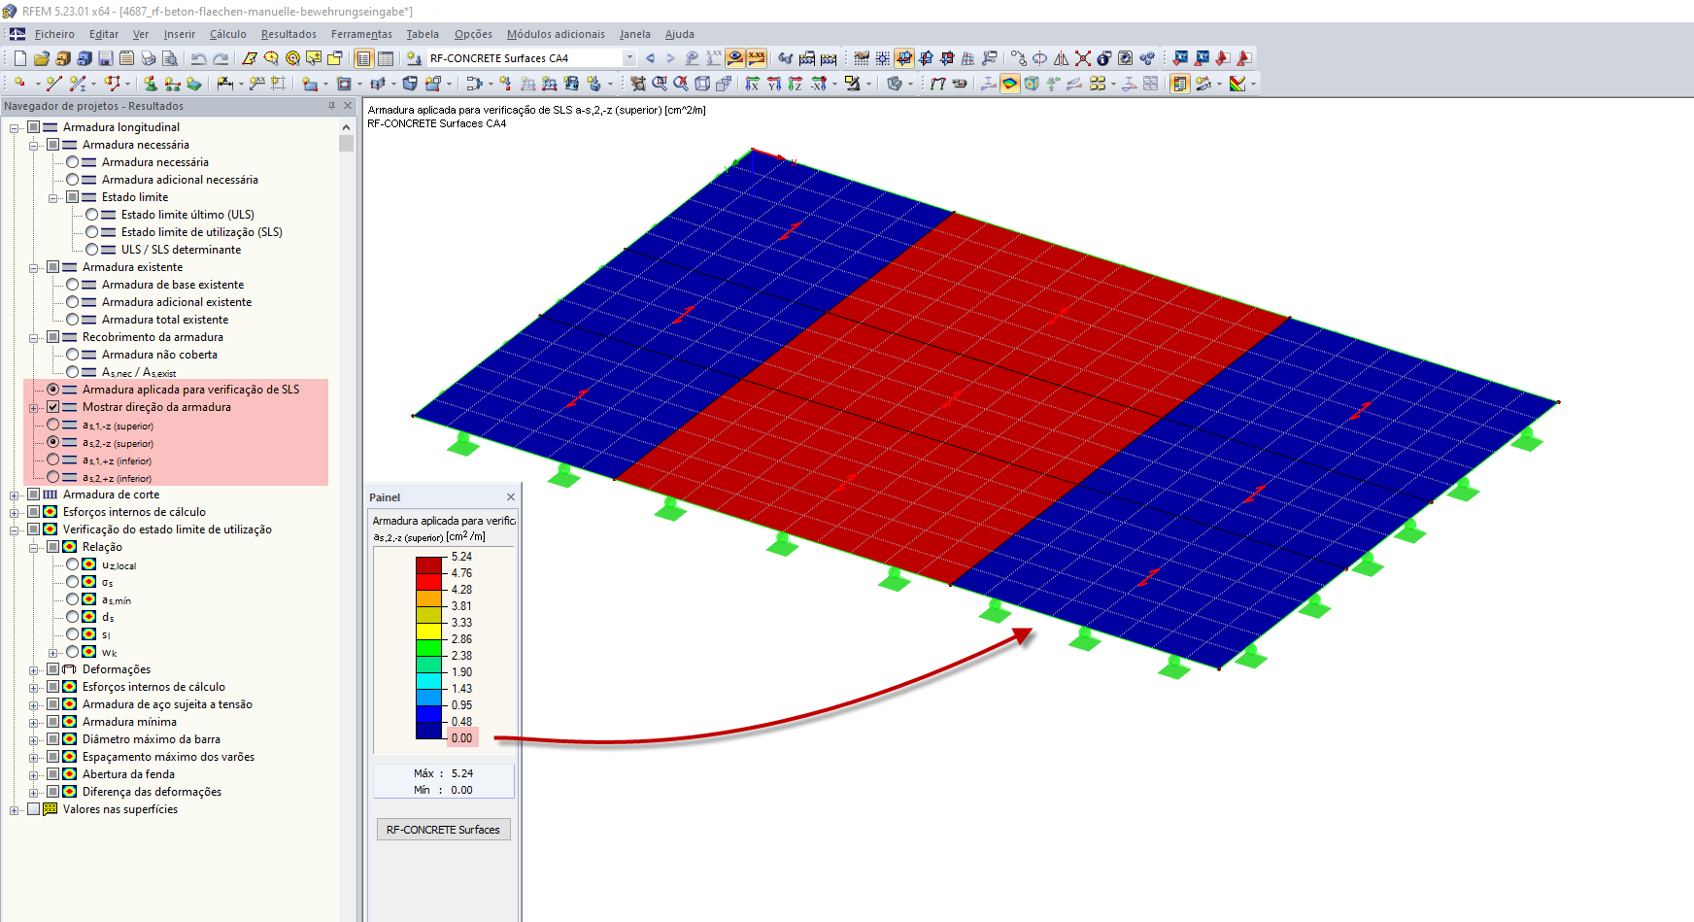View in X direction icon
The image size is (1694, 922).
pos(751,84)
